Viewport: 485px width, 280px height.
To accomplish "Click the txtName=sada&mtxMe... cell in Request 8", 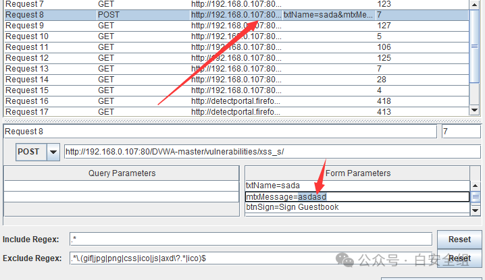I will click(328, 15).
